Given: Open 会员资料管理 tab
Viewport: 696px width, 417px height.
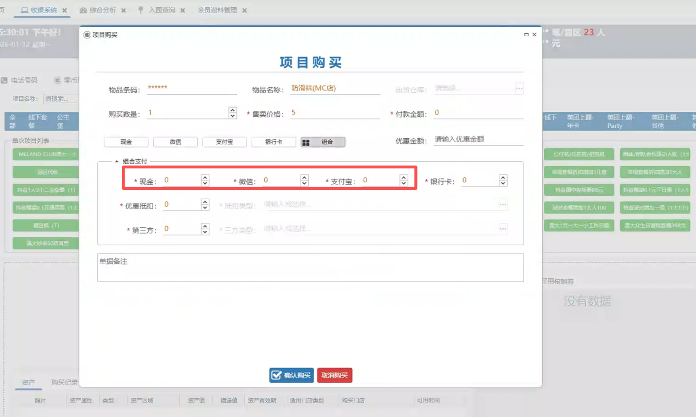Looking at the screenshot, I should click(218, 10).
